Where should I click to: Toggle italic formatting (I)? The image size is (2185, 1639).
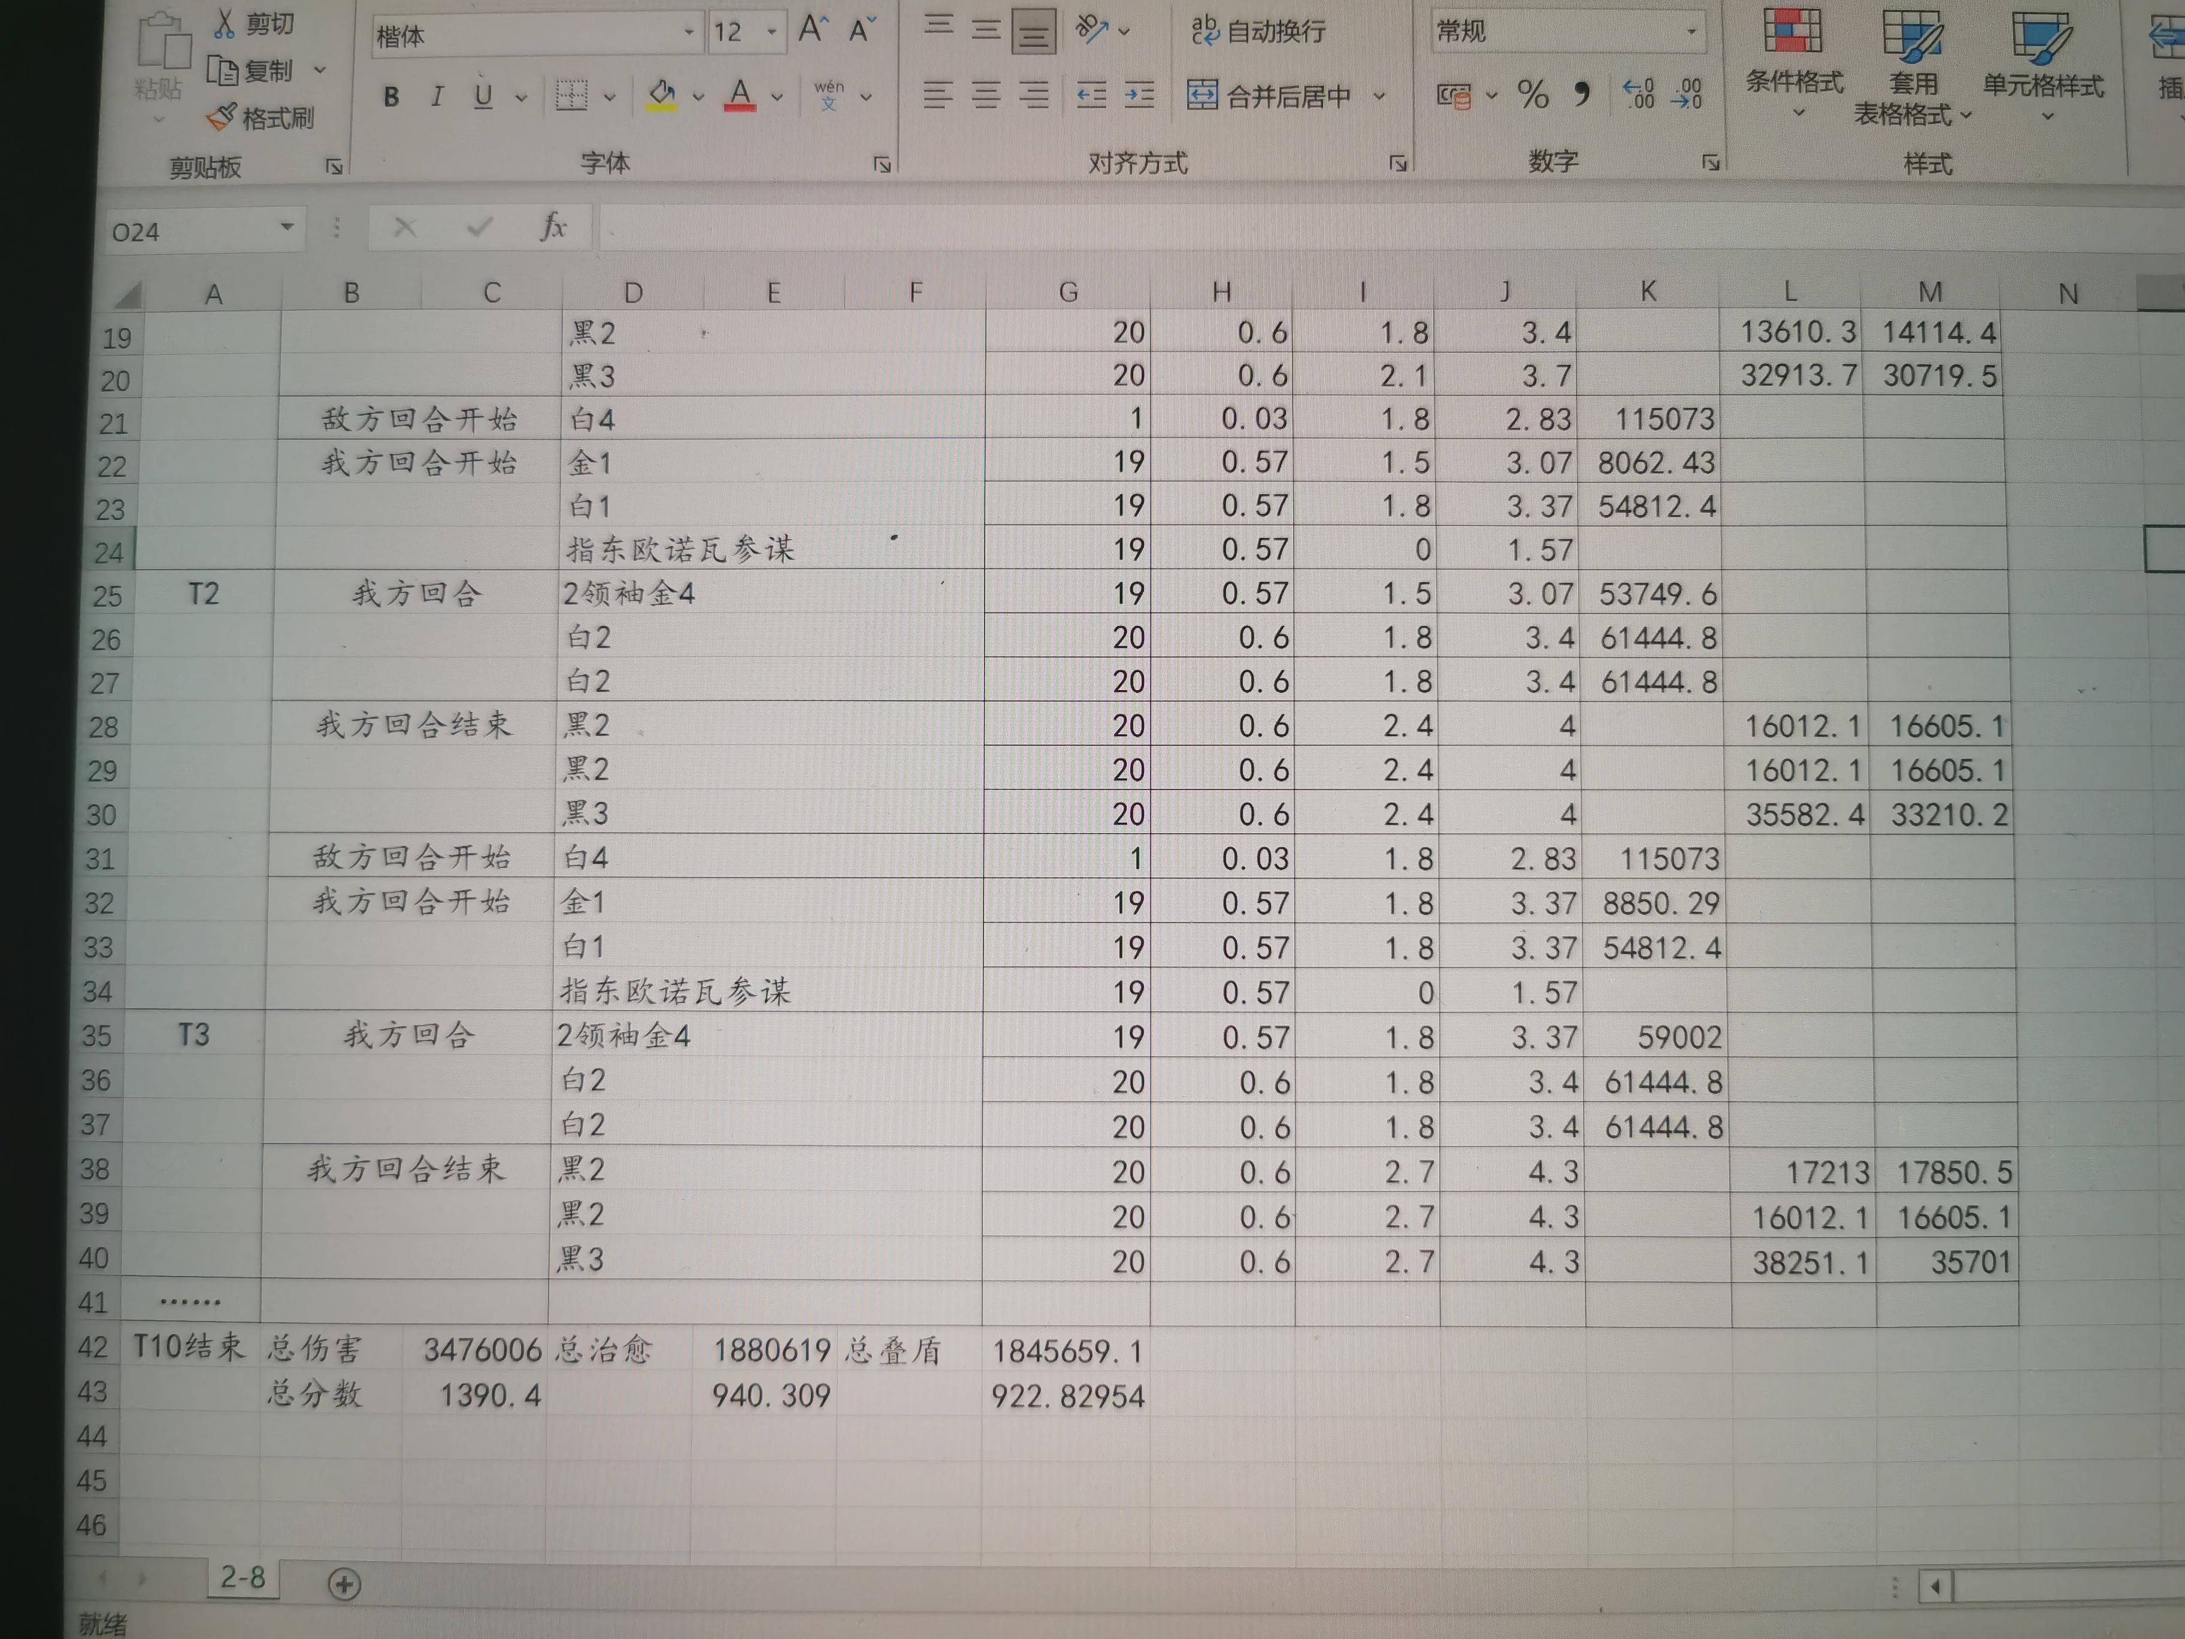click(437, 96)
